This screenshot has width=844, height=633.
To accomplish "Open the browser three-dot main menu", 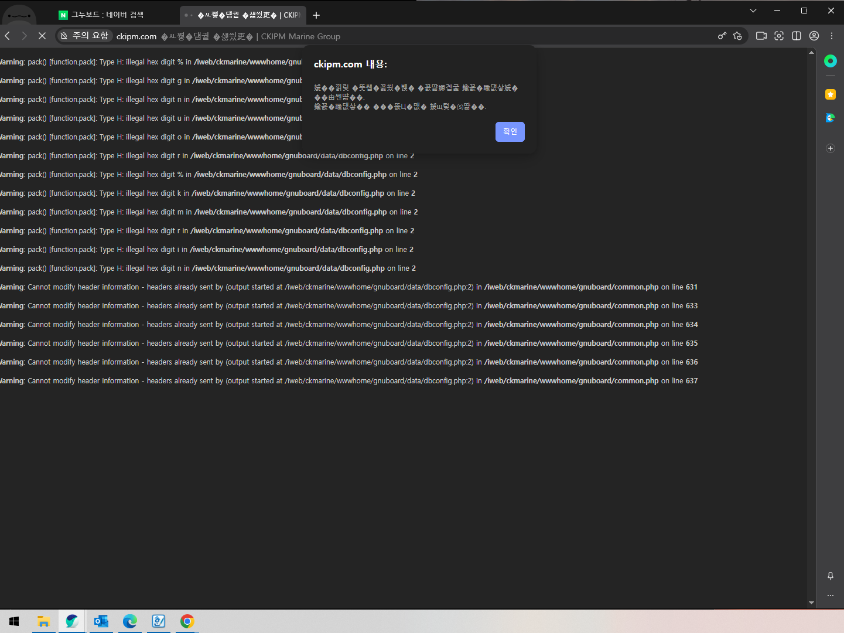I will tap(831, 36).
